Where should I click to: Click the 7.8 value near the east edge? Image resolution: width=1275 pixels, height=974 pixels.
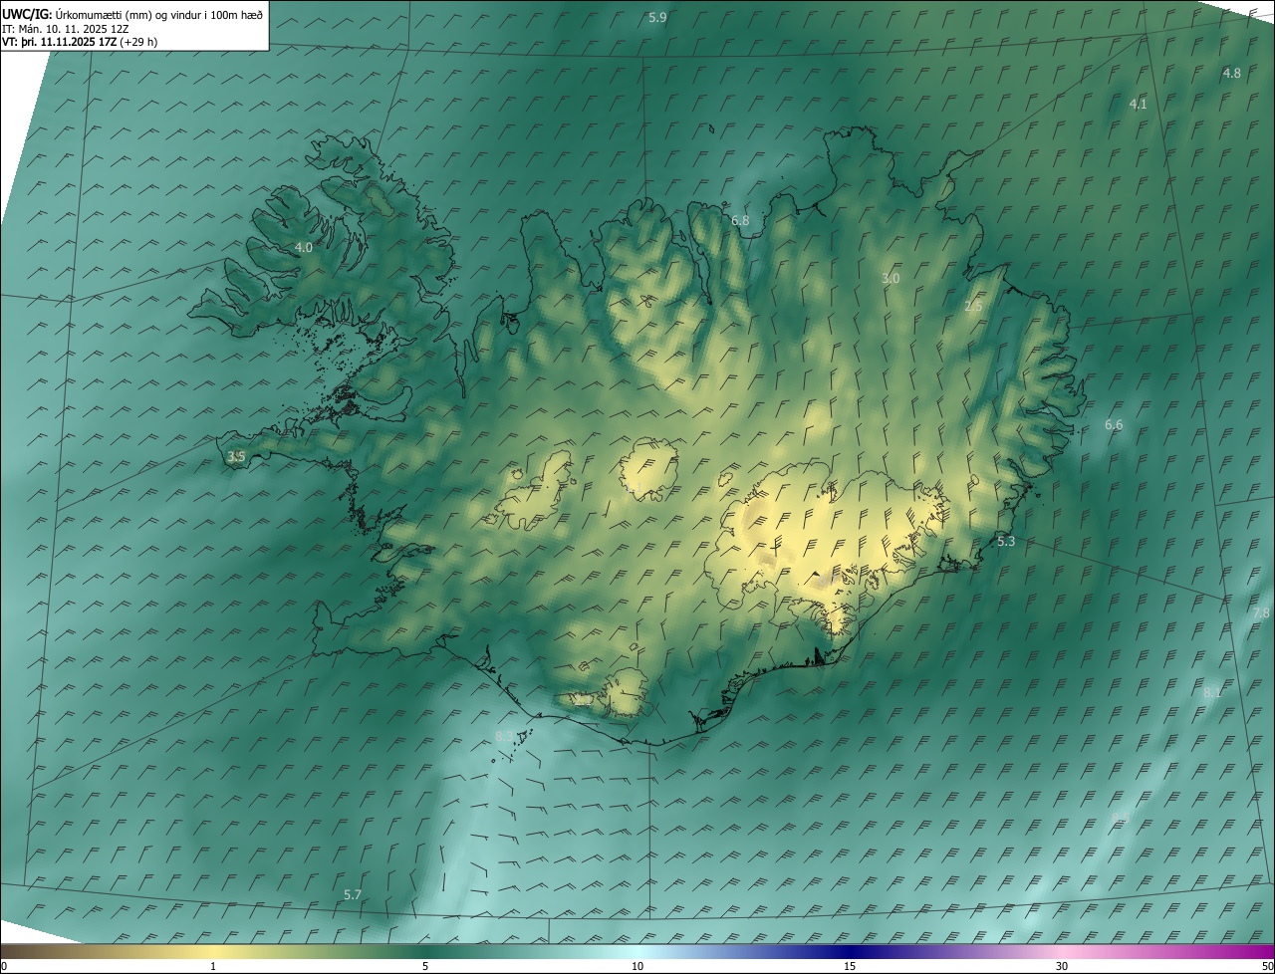point(1261,613)
